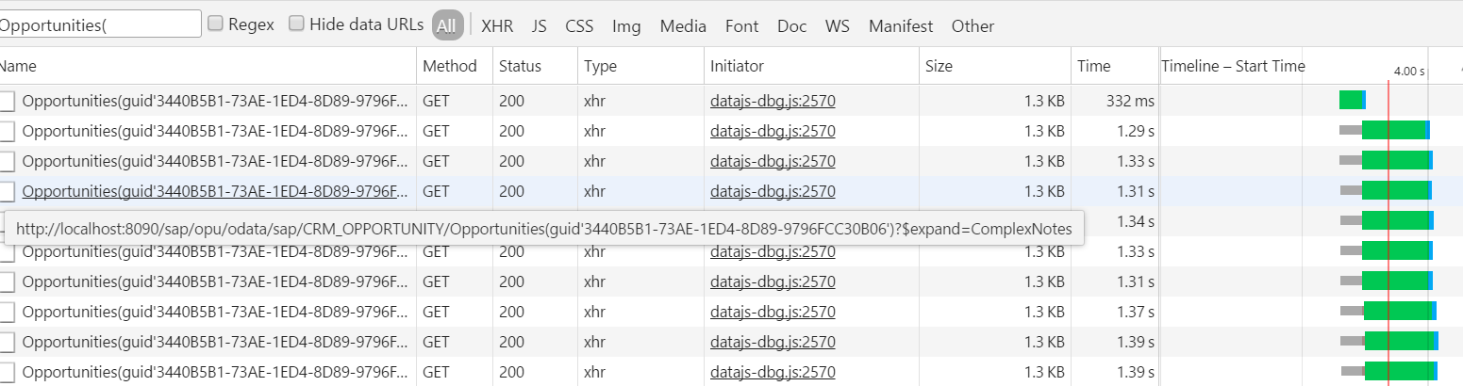Select the Opportunities request taking 332 ms
This screenshot has height=386, width=1463.
216,101
